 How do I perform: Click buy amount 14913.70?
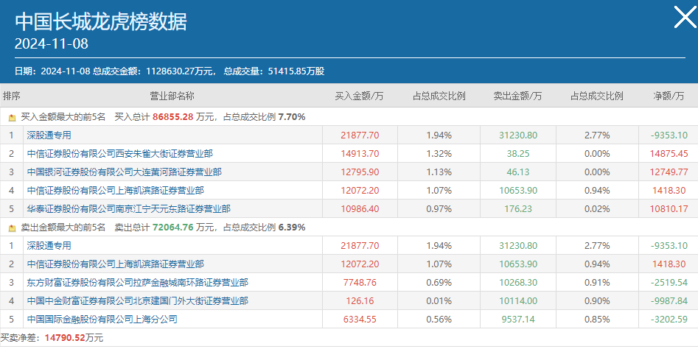[x=360, y=154]
